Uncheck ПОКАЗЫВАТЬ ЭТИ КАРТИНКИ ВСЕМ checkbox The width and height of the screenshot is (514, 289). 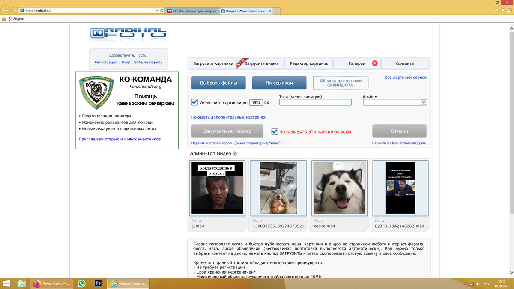click(275, 131)
